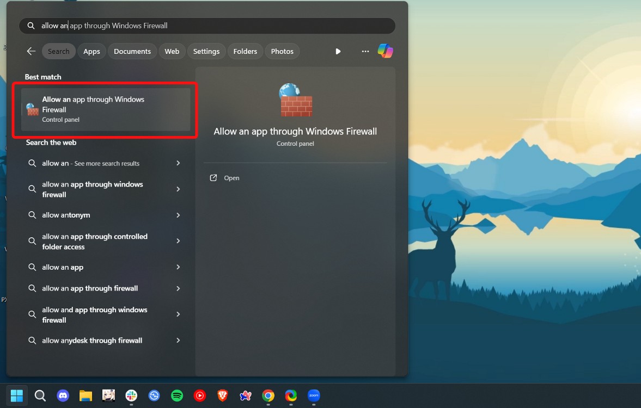
Task: Open Discord from the taskbar
Action: click(63, 395)
